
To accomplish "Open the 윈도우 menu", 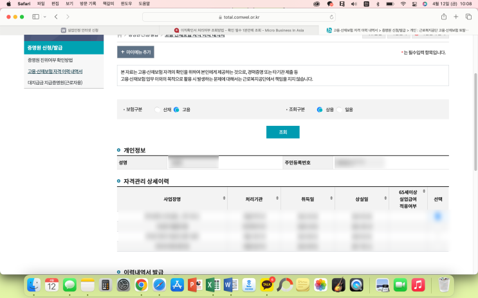I will [x=126, y=4].
